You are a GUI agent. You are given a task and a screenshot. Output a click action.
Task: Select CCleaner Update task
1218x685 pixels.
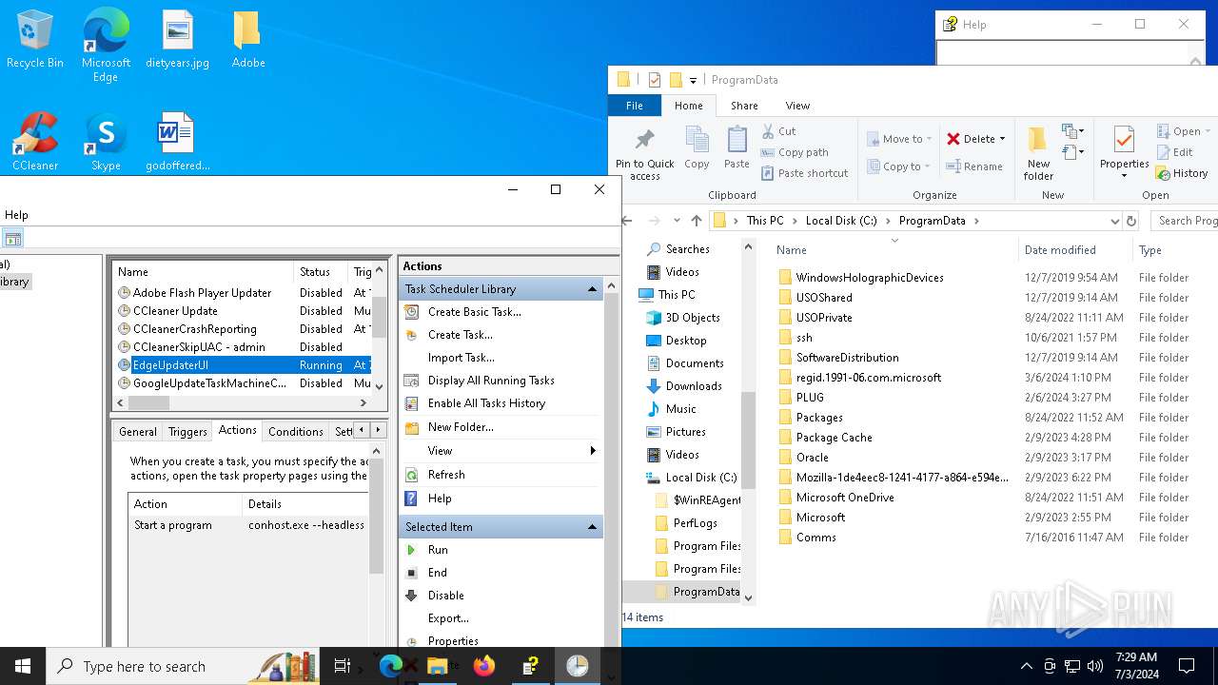175,311
